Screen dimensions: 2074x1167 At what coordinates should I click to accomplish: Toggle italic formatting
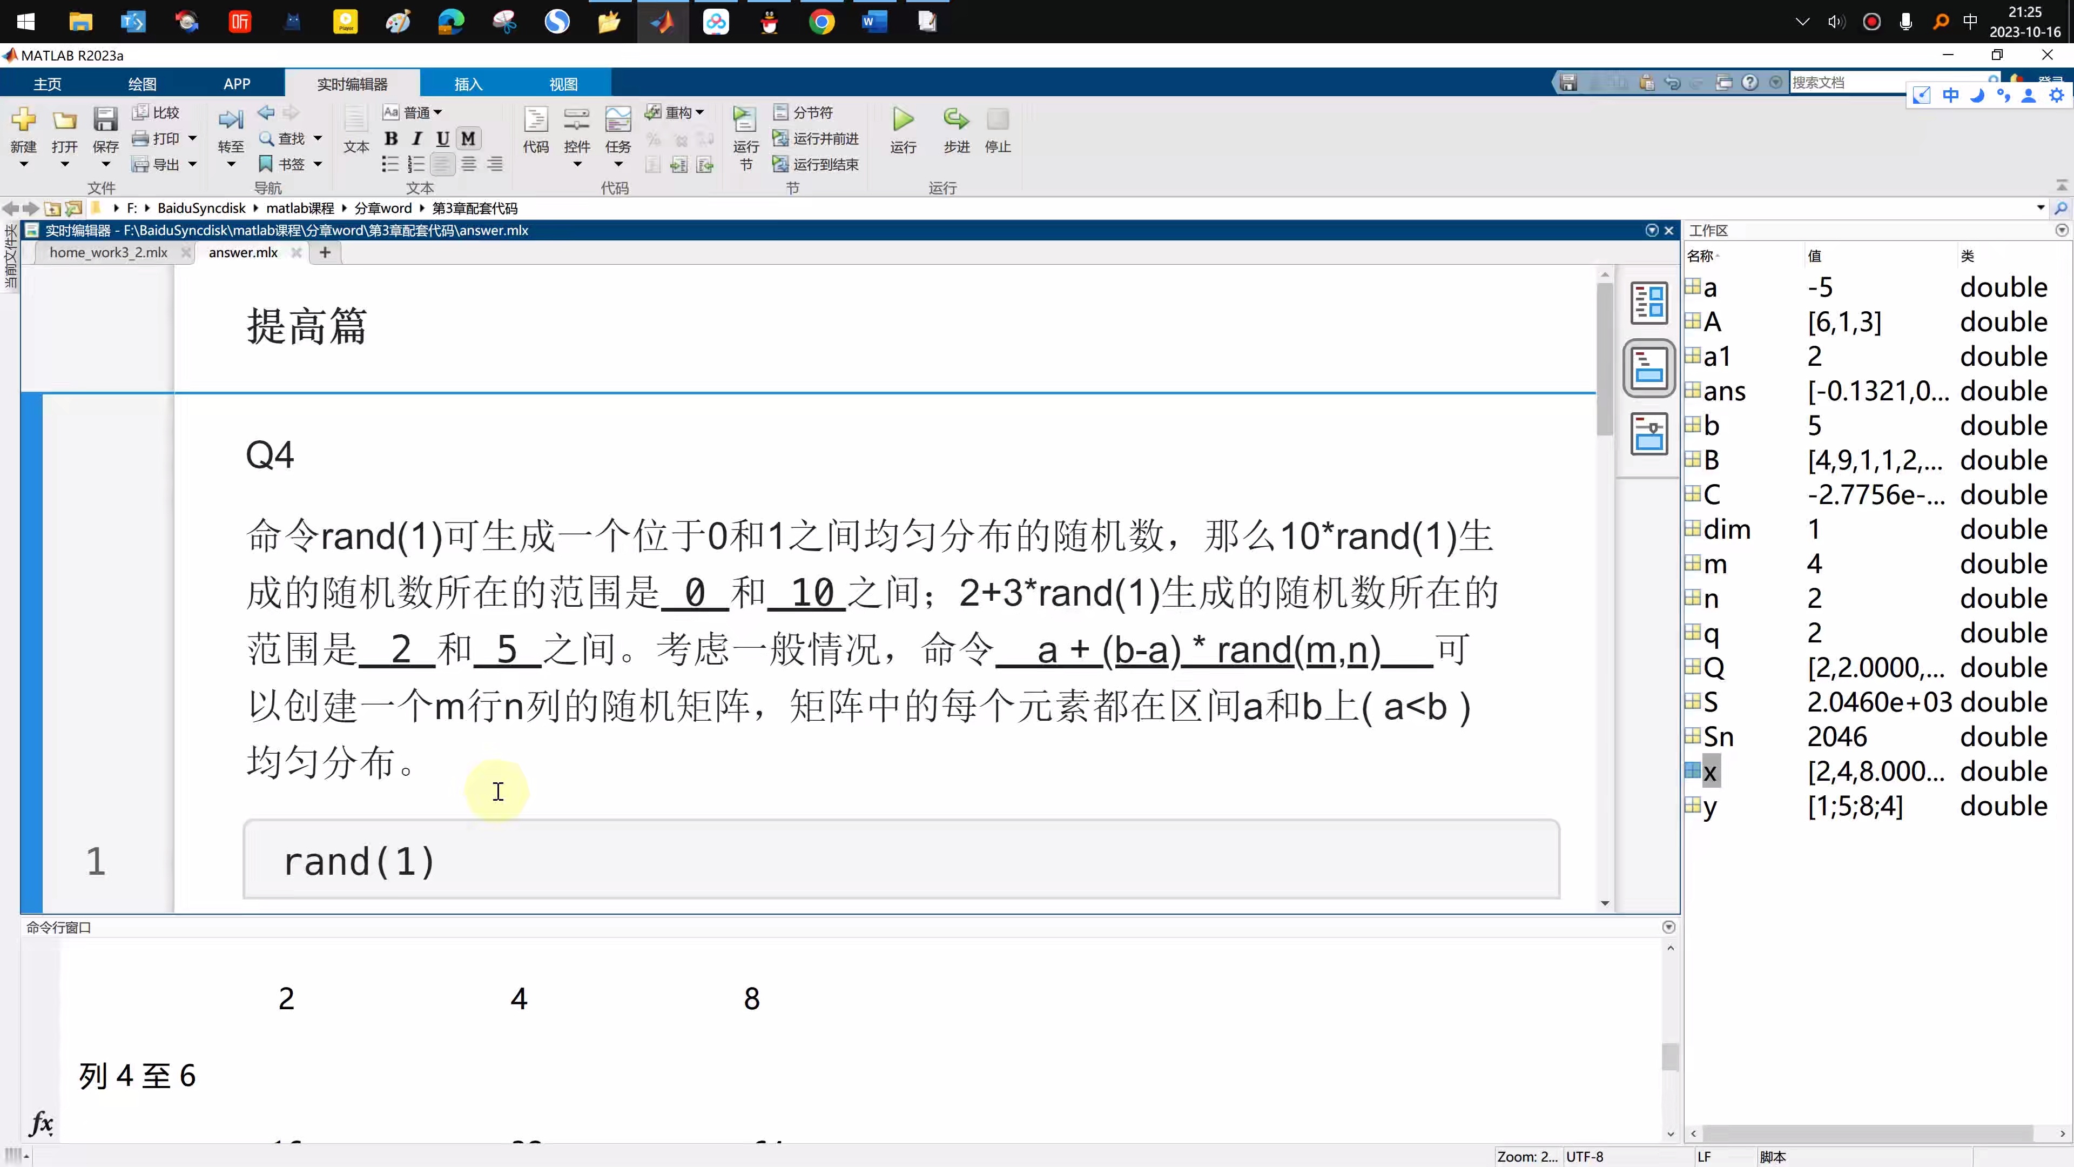[x=416, y=138]
